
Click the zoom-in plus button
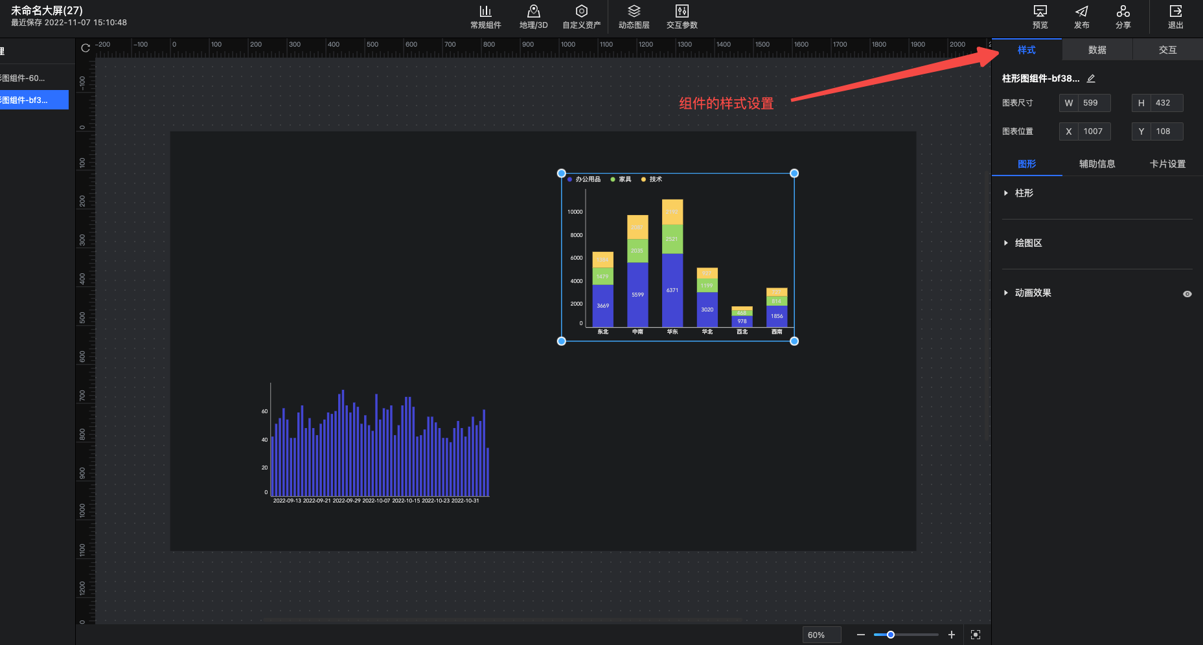[951, 635]
